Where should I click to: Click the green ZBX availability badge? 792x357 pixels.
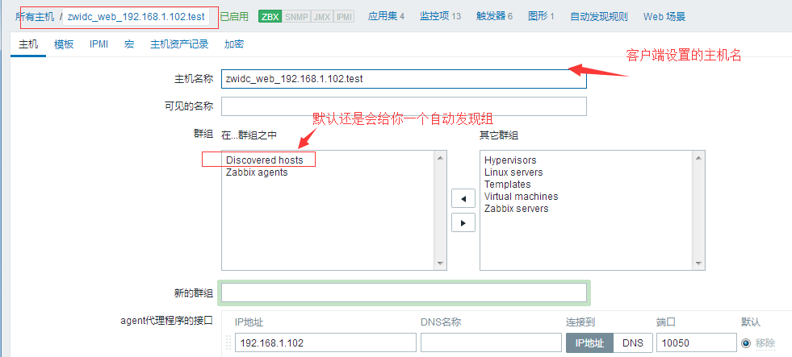[x=270, y=16]
